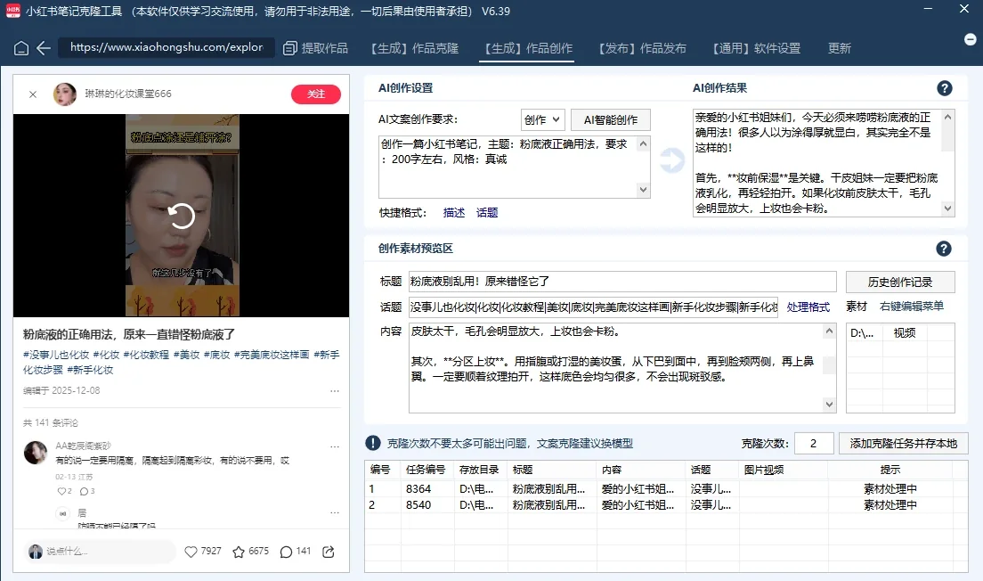Switch to 【生成】作品克隆 tab
Screen dimensions: 983x581
click(414, 48)
